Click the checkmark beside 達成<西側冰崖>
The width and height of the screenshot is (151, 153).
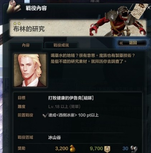[45, 115]
